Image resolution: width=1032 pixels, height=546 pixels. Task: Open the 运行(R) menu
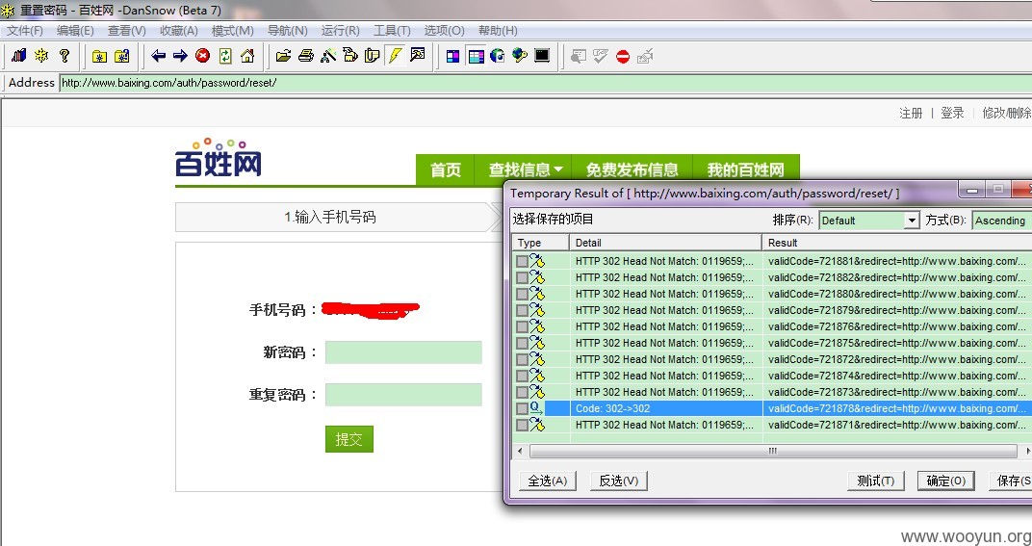(x=340, y=31)
